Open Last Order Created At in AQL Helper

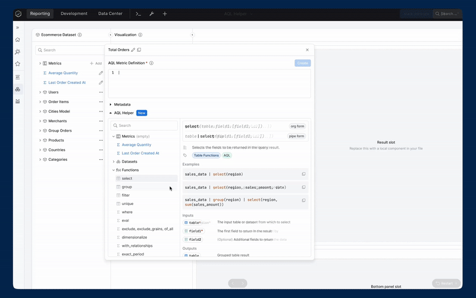140,153
